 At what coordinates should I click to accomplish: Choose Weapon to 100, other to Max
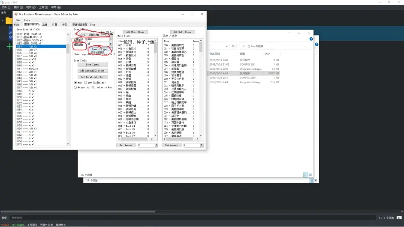tap(76, 87)
